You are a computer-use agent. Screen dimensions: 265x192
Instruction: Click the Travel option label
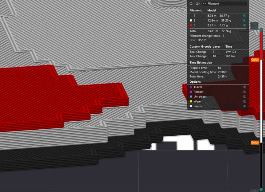point(198,87)
